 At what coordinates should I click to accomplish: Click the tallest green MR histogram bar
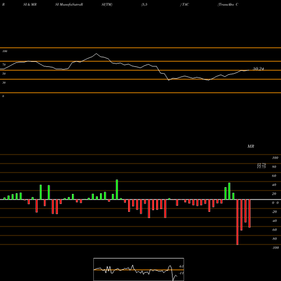pos(117,189)
